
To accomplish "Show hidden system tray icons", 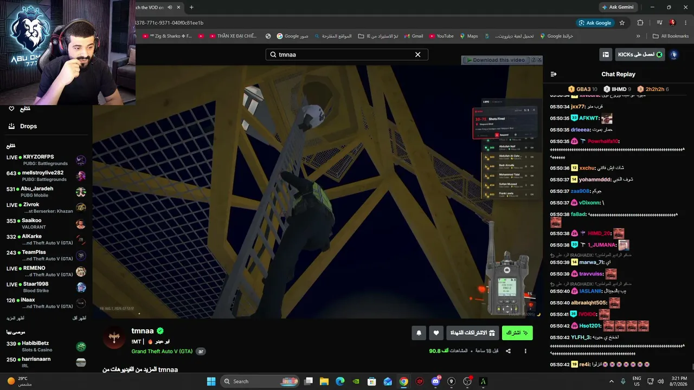I will point(612,381).
